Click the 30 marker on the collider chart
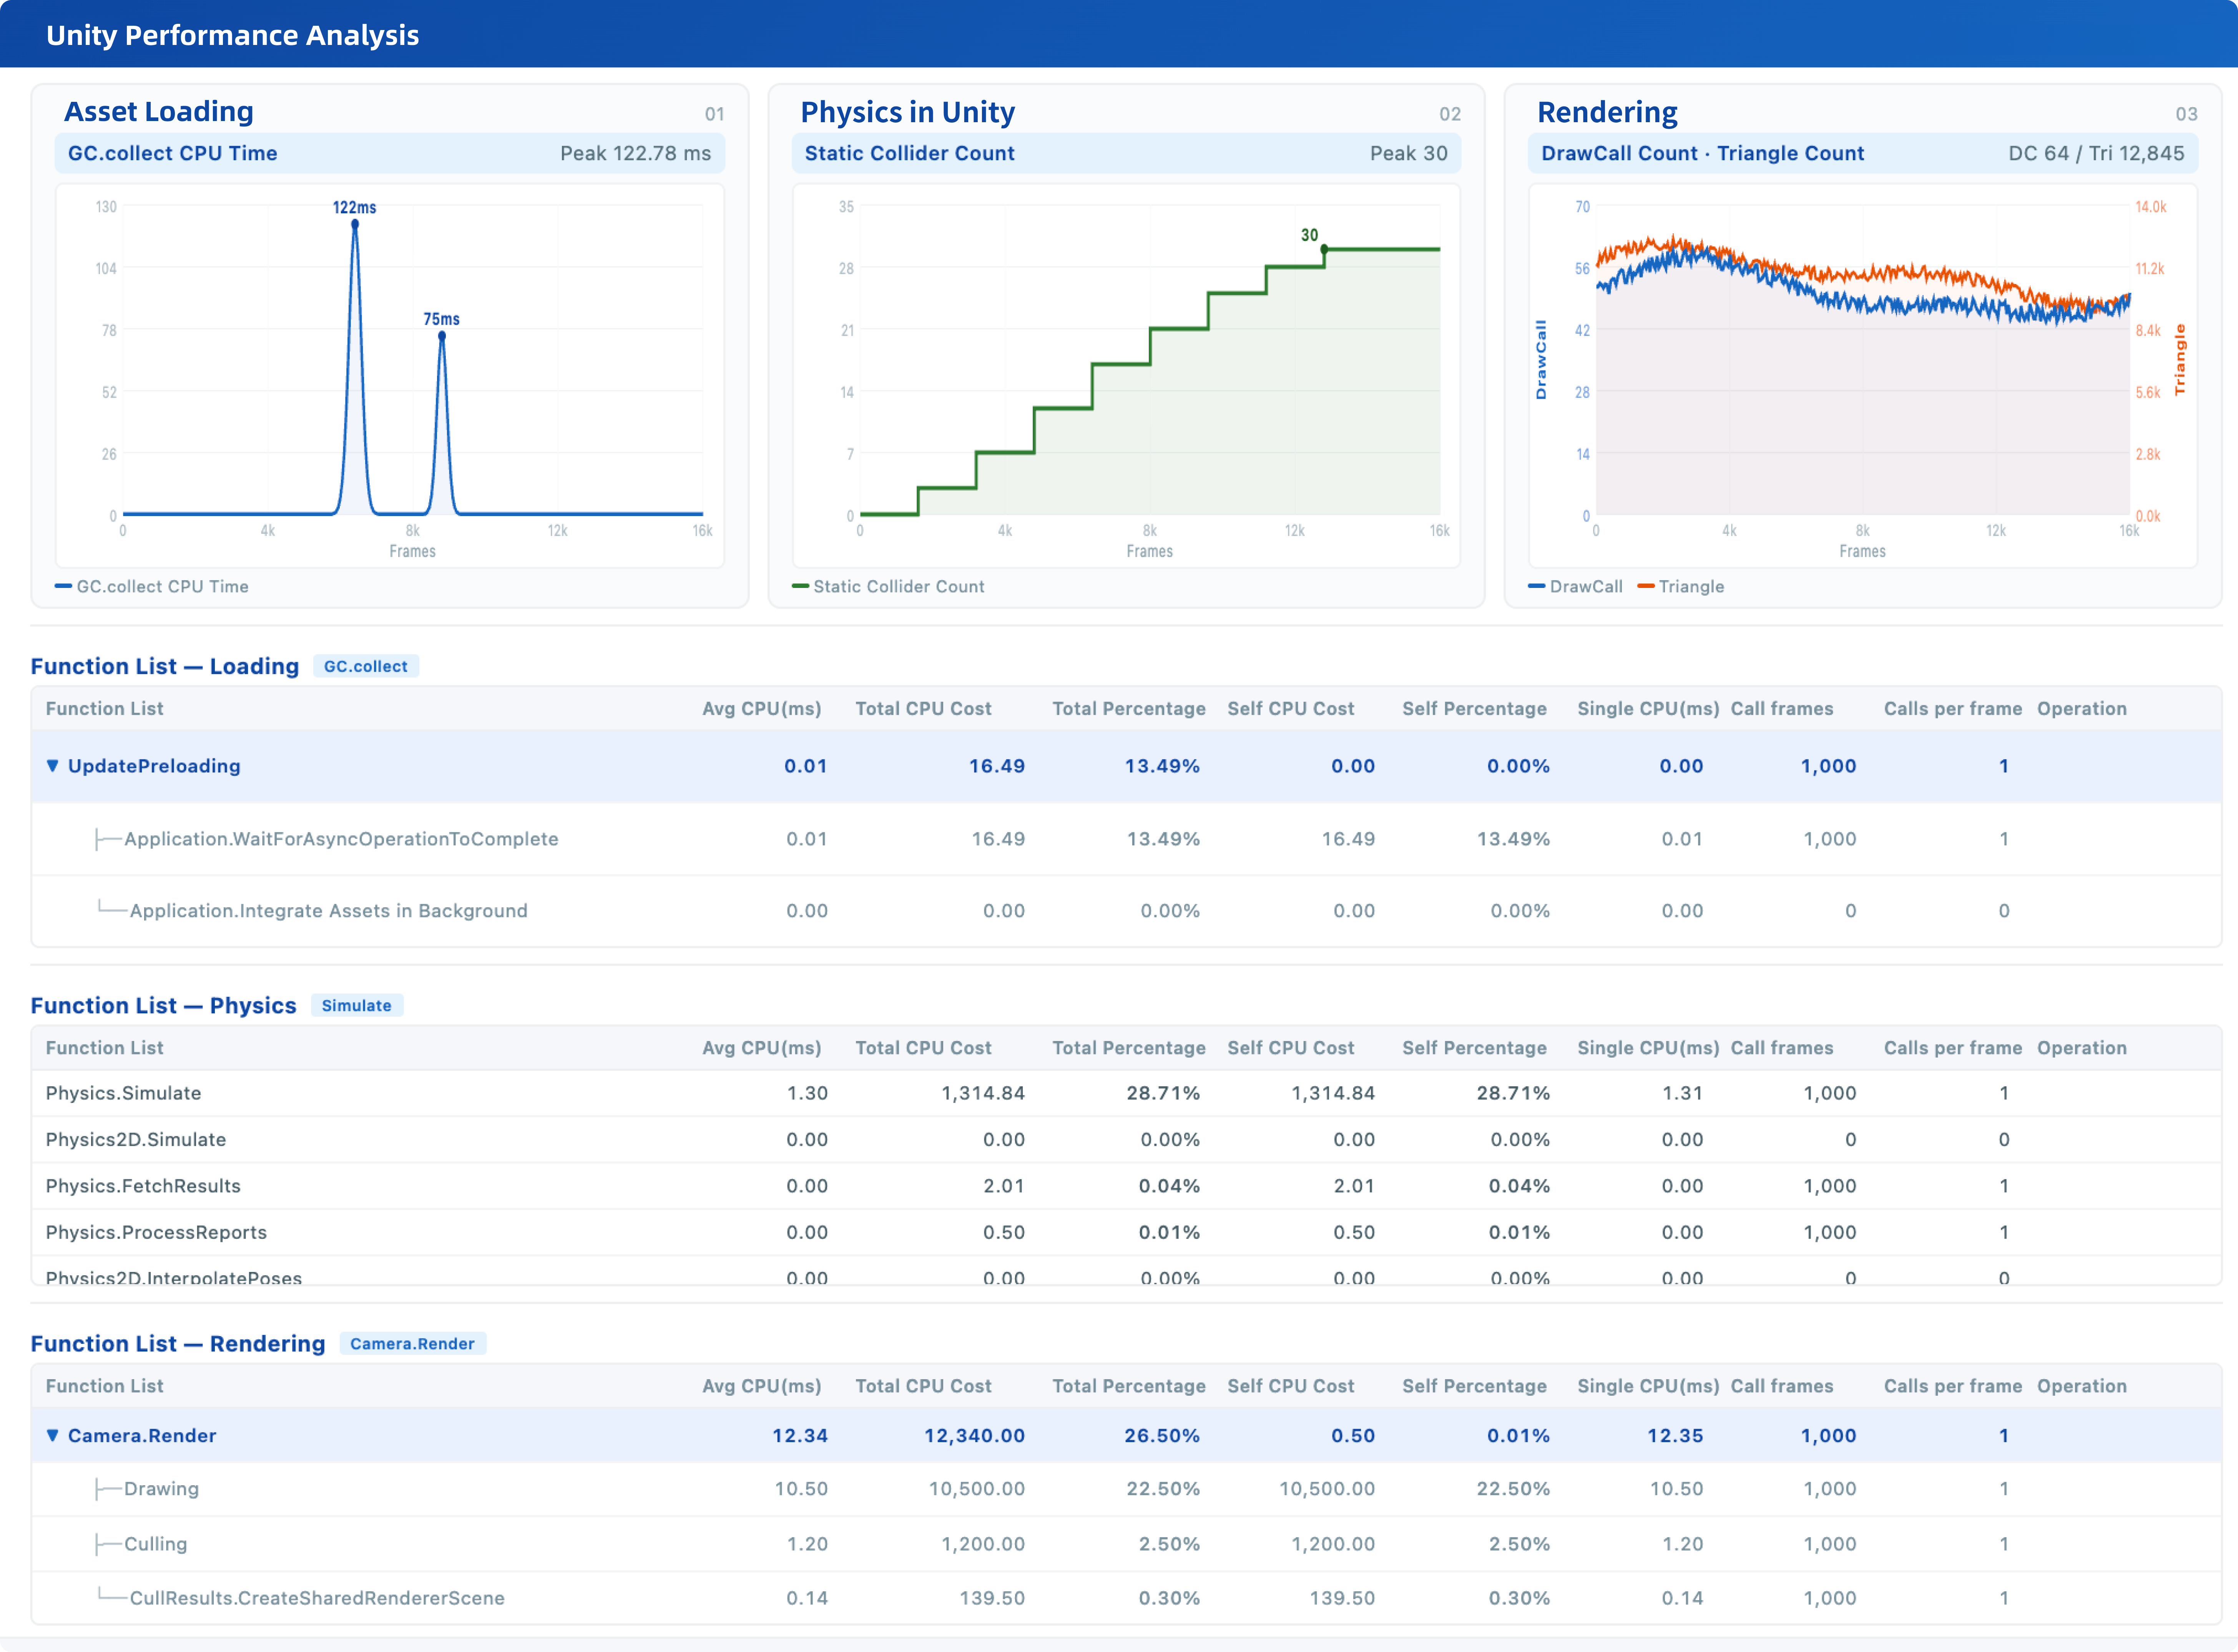This screenshot has height=1652, width=2238. point(1324,249)
